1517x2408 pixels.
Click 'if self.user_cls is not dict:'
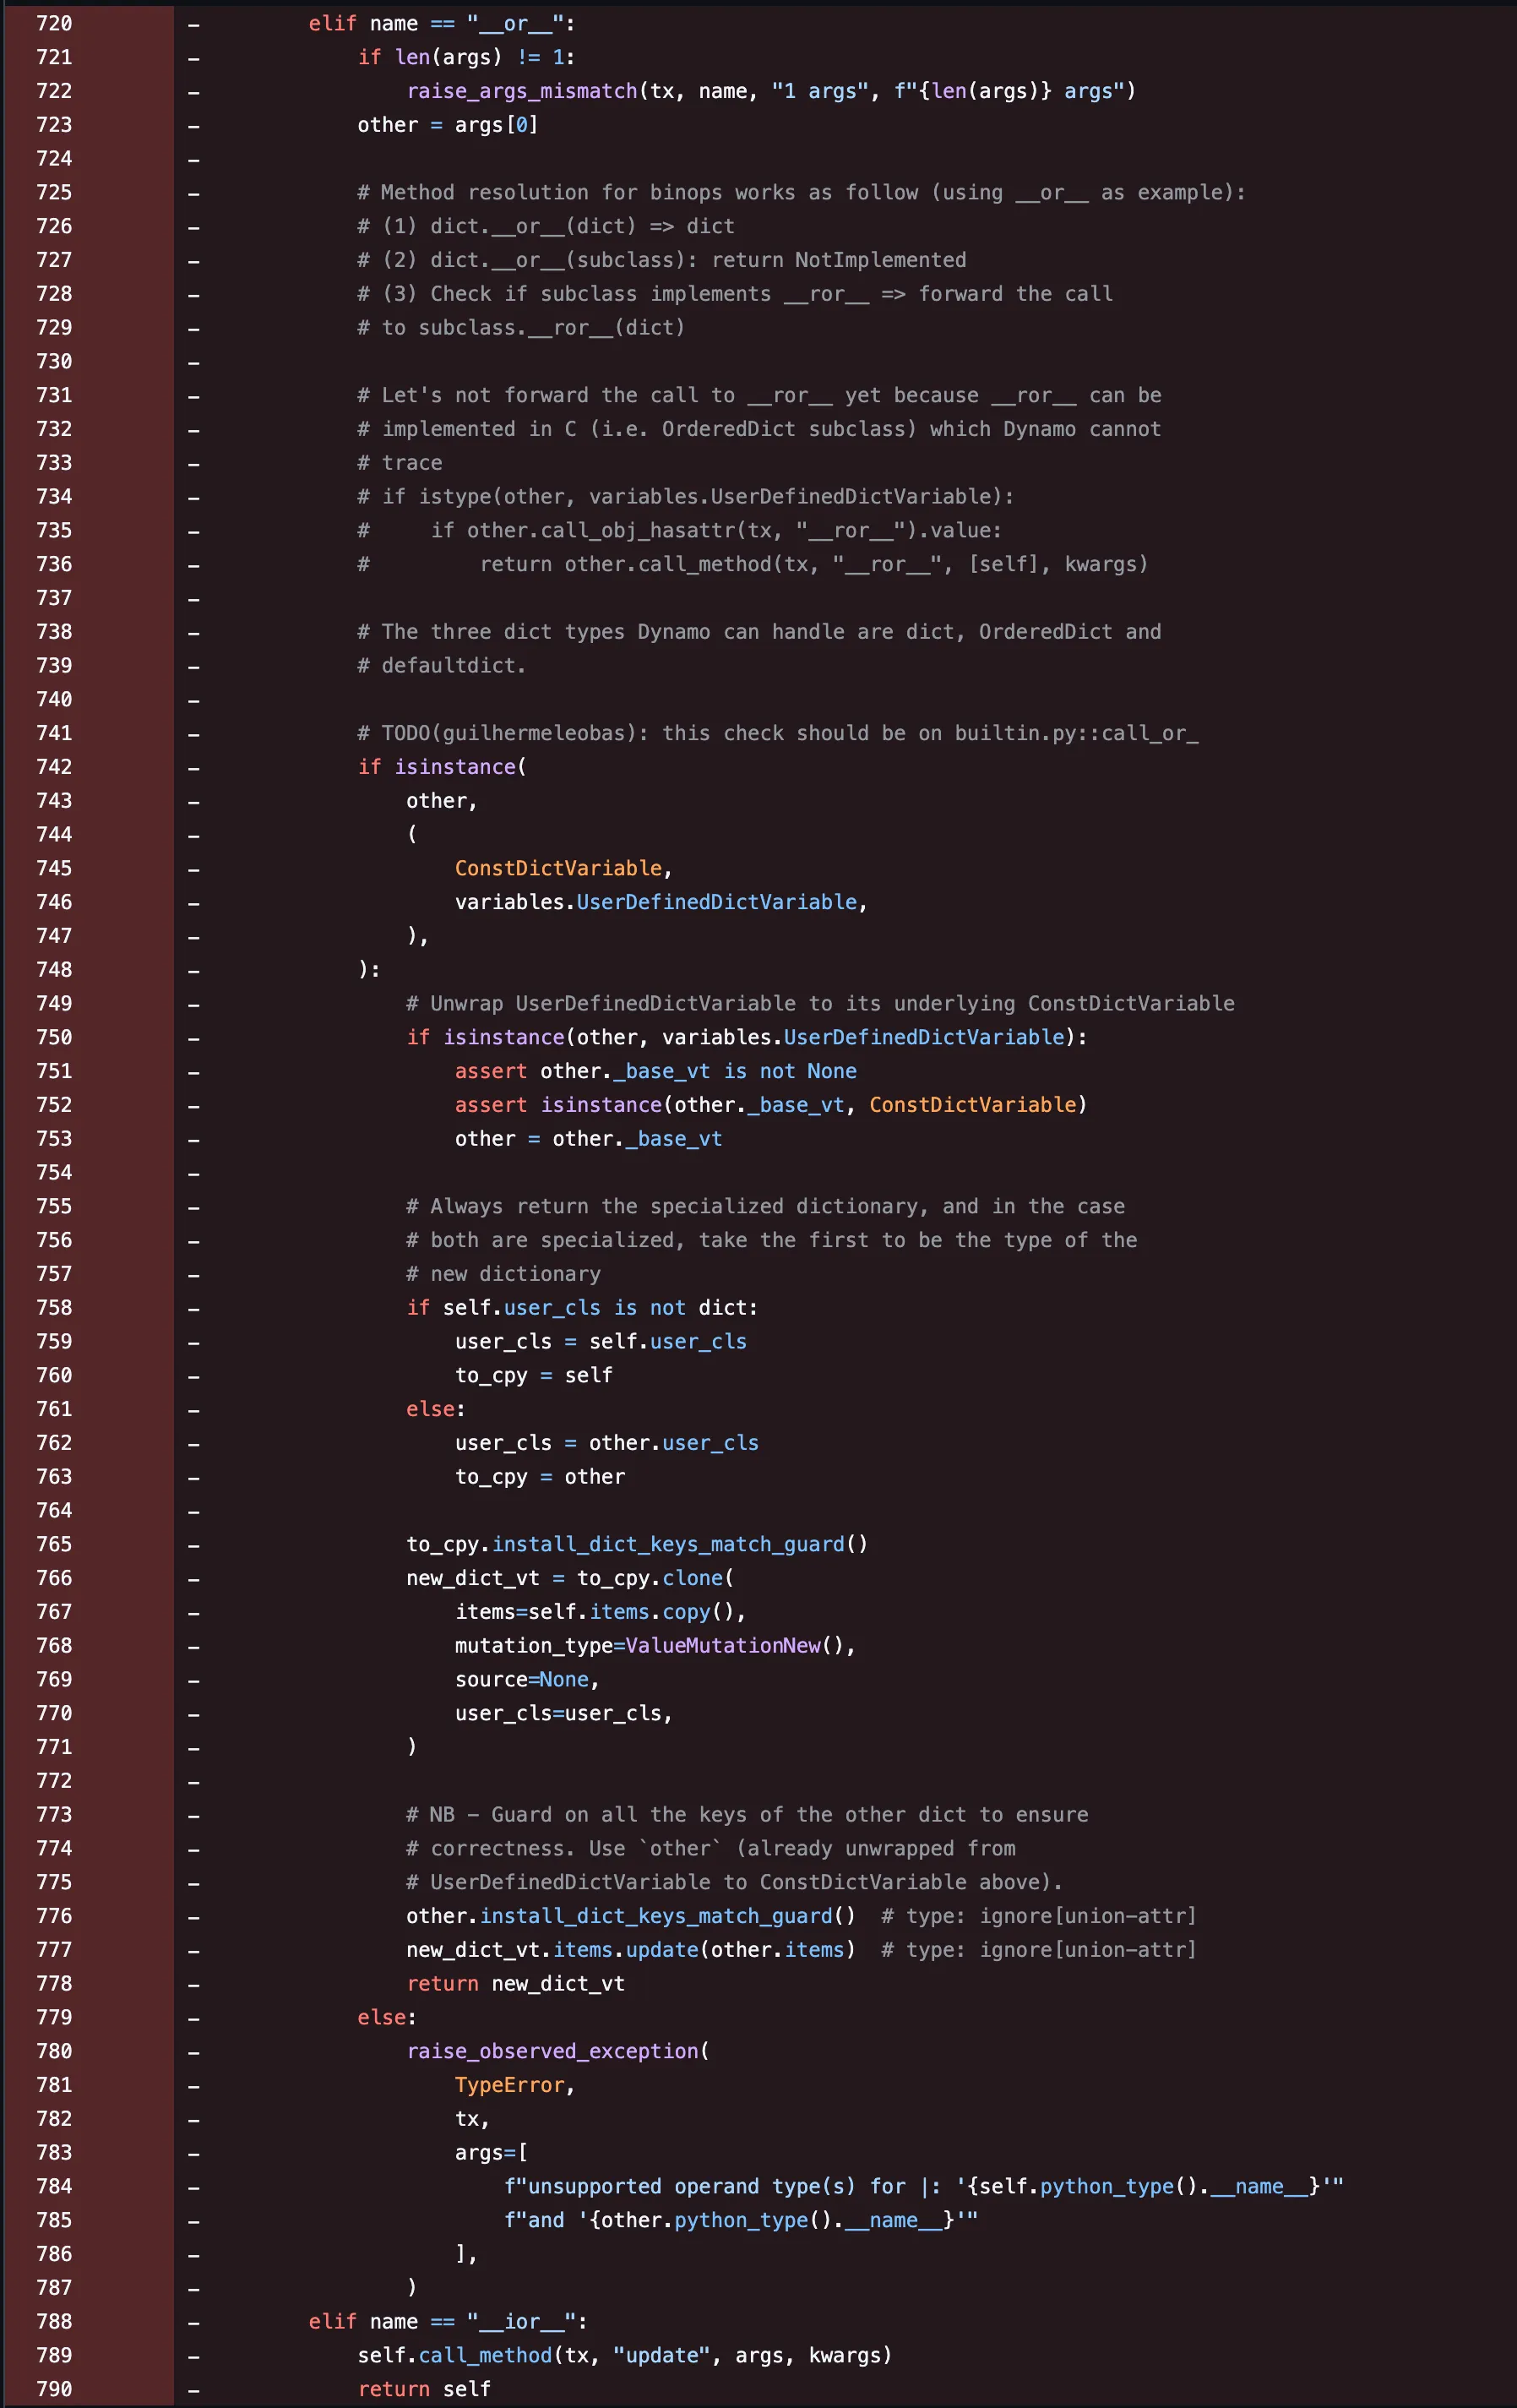(x=582, y=1308)
